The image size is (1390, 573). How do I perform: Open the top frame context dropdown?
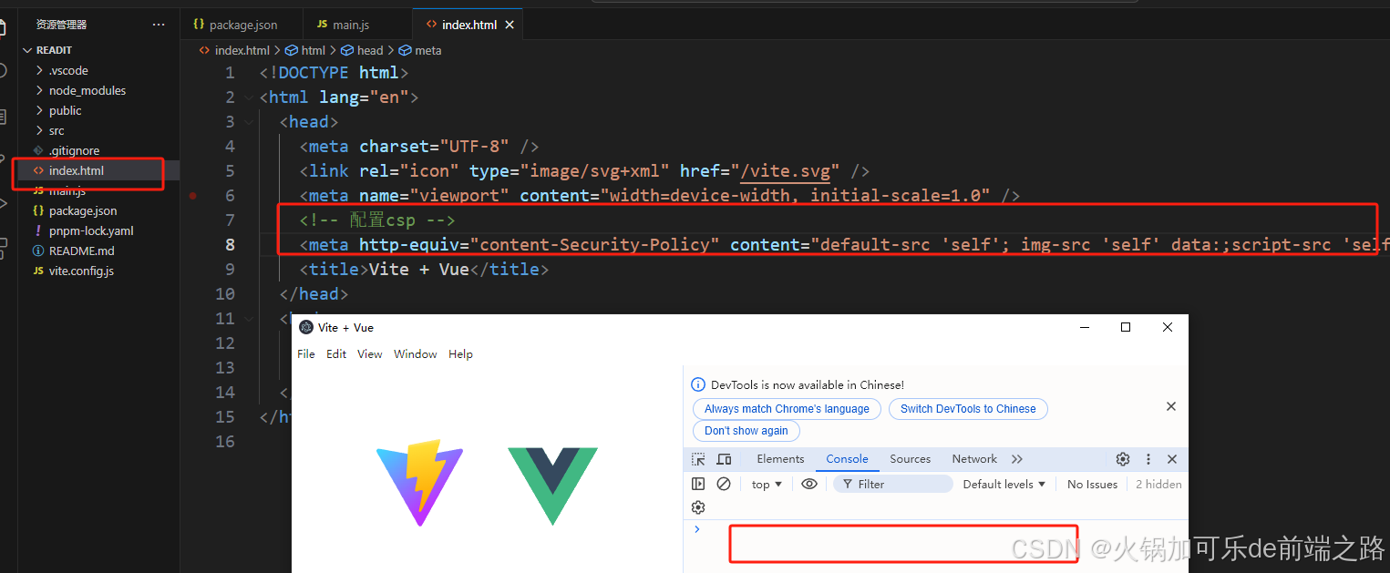[766, 484]
